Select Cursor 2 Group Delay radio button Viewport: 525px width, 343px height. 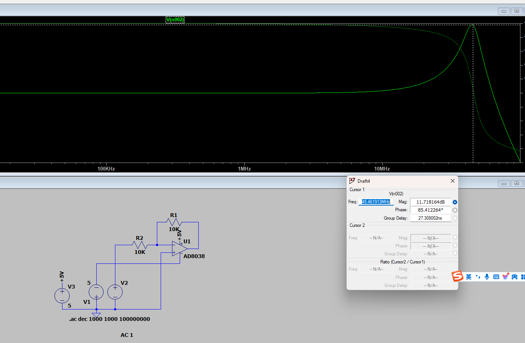455,253
